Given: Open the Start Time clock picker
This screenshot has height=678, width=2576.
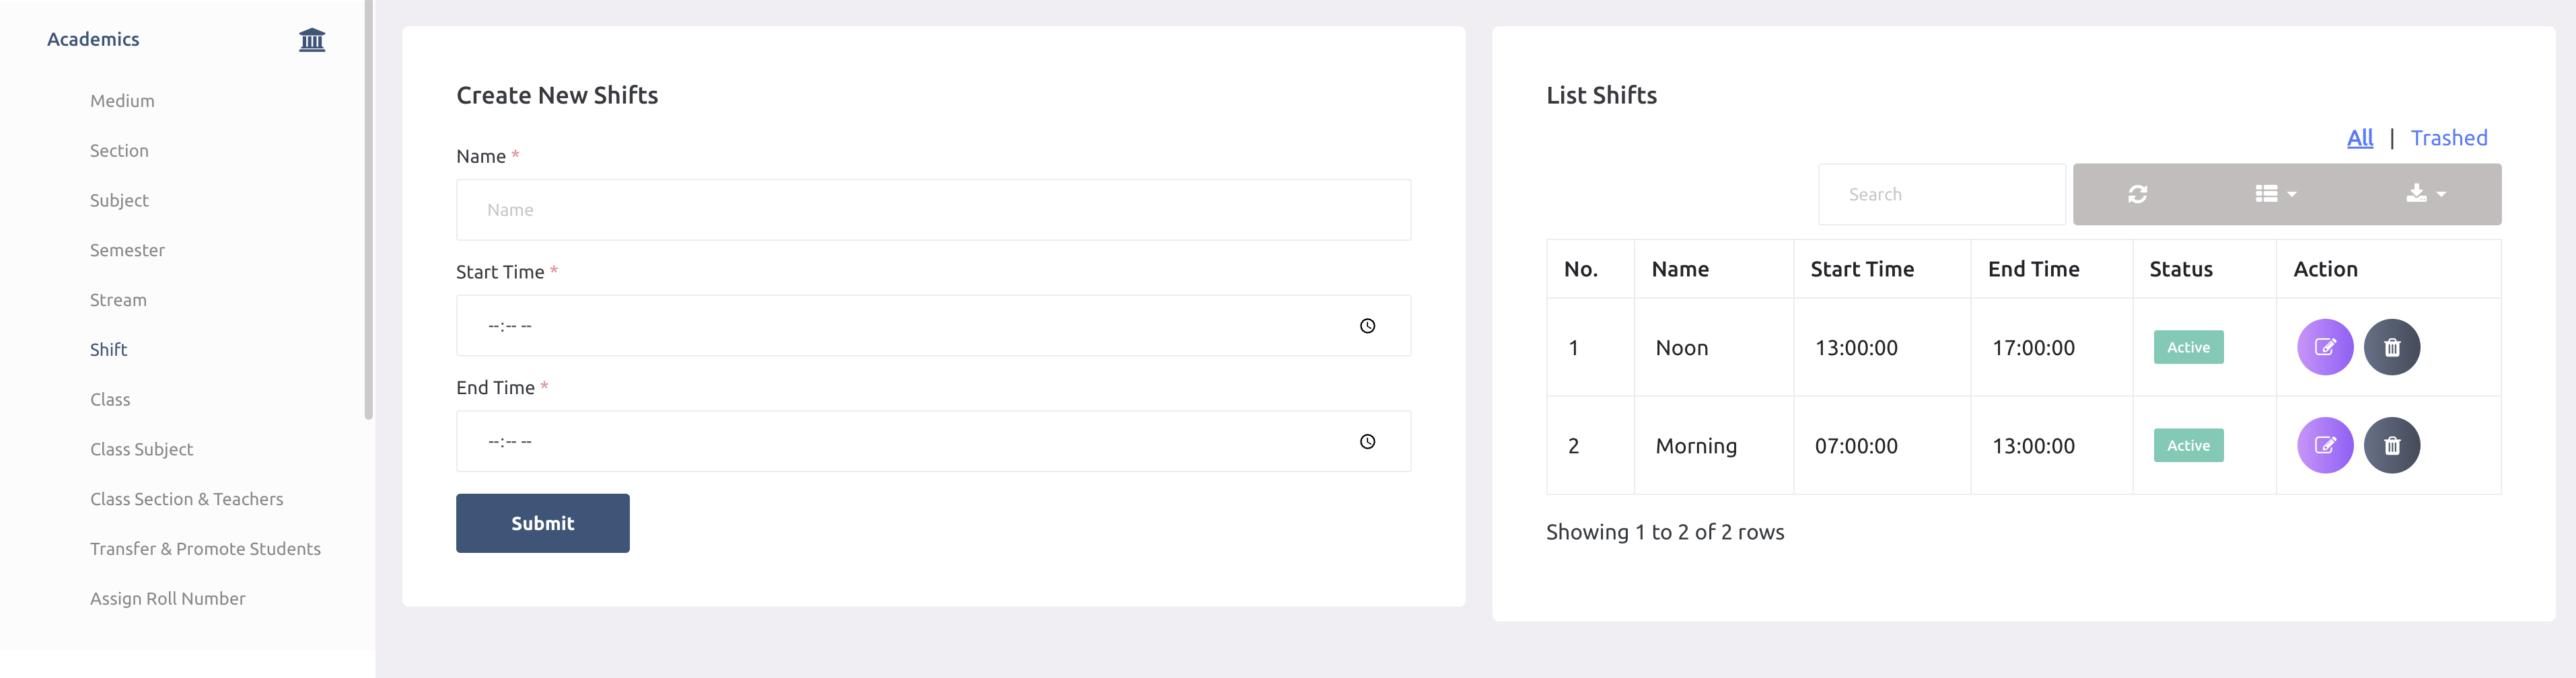Looking at the screenshot, I should (x=1367, y=326).
